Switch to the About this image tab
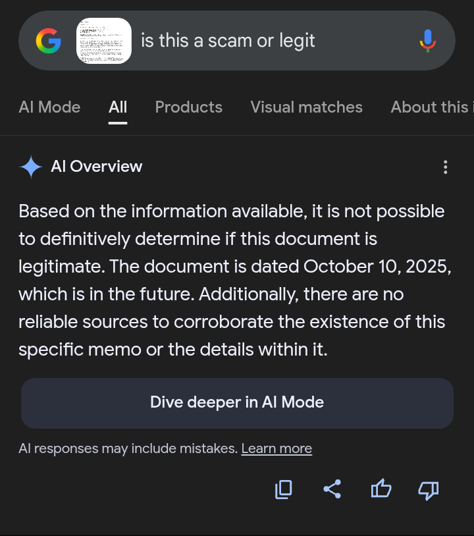This screenshot has height=536, width=474. 431,107
